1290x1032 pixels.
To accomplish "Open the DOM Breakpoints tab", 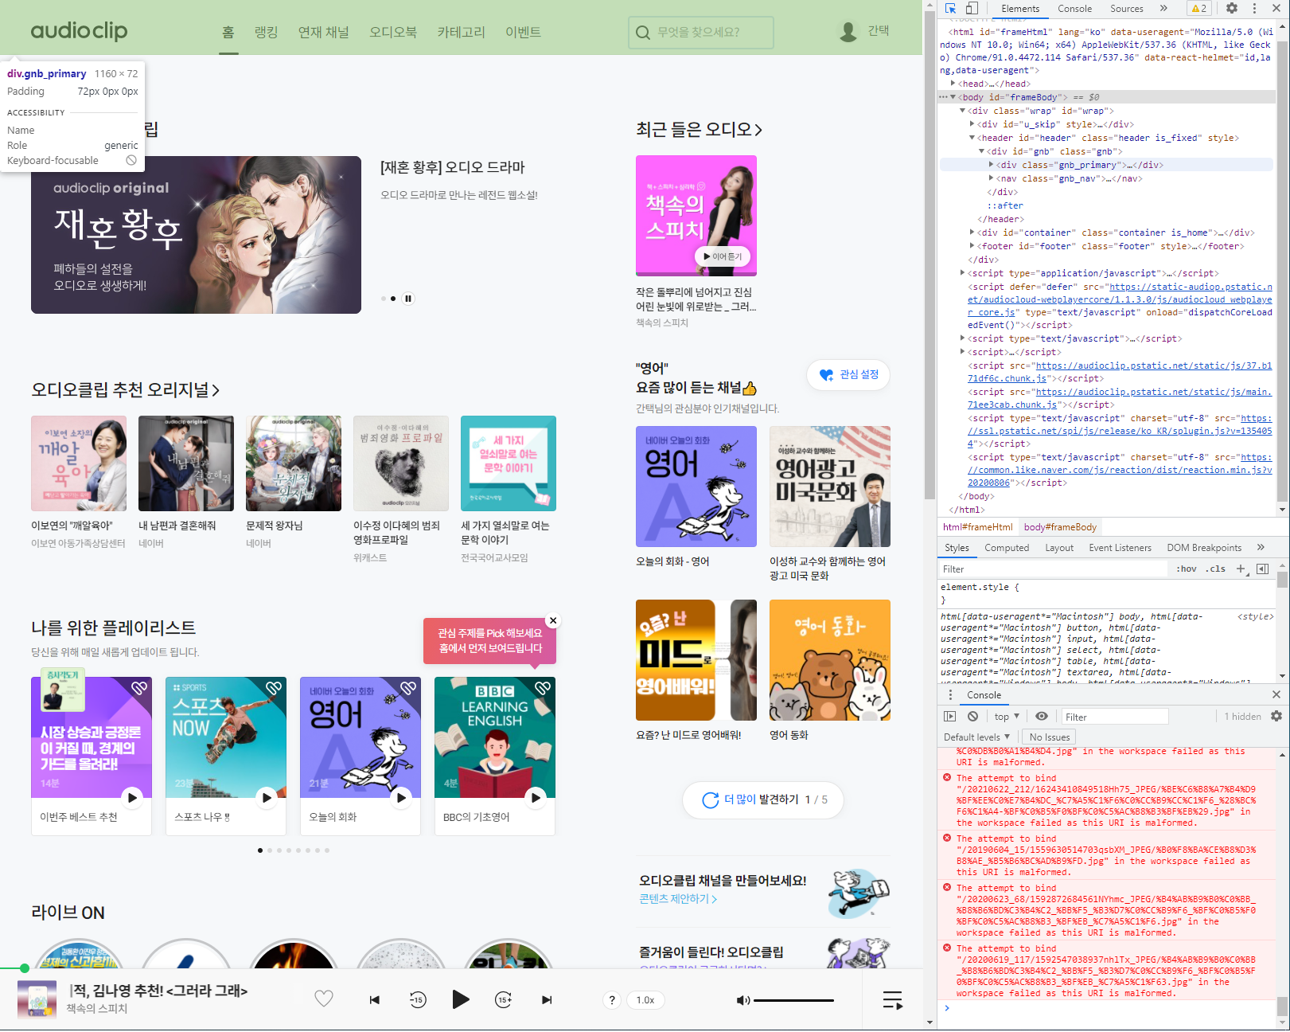I will (1204, 548).
